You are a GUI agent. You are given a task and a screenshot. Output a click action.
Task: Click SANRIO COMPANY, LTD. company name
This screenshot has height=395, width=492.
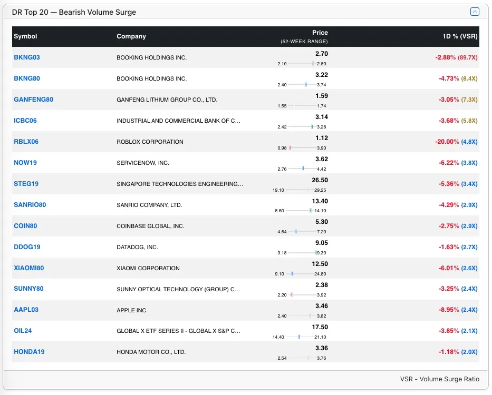pyautogui.click(x=149, y=205)
